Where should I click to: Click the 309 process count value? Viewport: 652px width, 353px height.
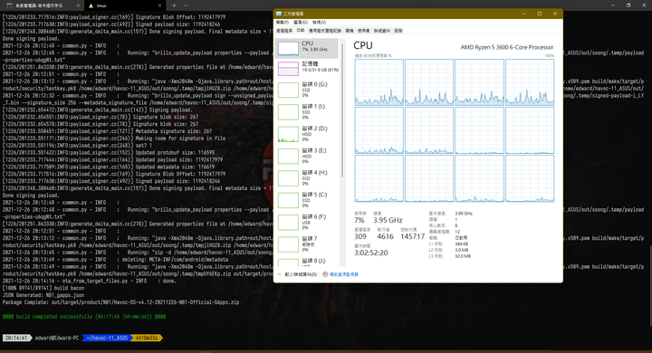click(360, 236)
